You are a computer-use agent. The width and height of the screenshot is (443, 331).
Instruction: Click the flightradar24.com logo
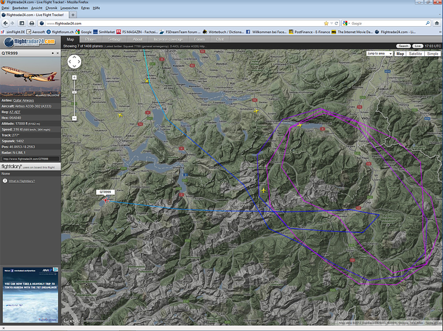[x=30, y=43]
